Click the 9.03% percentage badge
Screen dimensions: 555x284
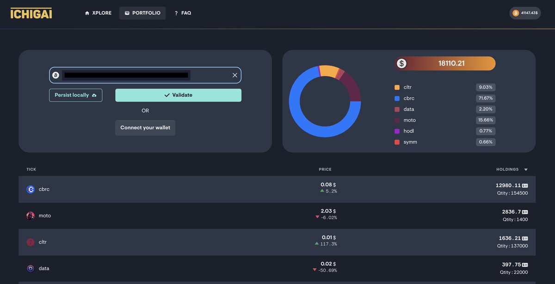[486, 87]
